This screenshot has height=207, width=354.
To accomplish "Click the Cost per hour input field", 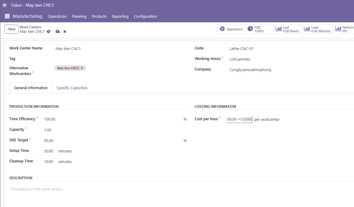I will coord(239,119).
